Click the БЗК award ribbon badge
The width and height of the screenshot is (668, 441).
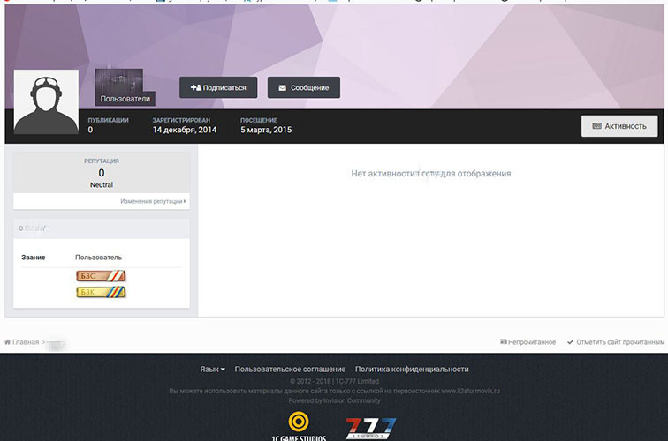click(101, 292)
